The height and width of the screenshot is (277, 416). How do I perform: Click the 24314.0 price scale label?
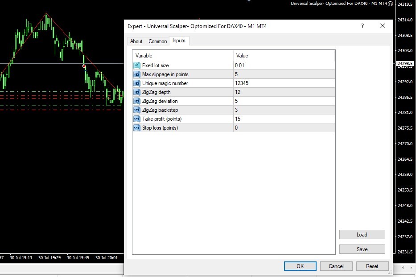(405, 20)
